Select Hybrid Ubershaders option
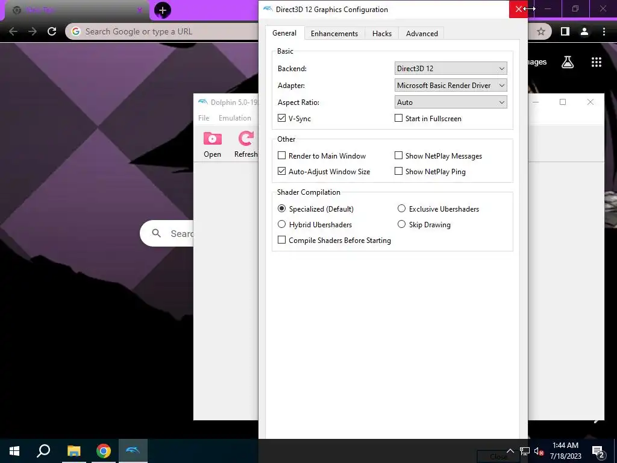617x463 pixels. pos(281,224)
